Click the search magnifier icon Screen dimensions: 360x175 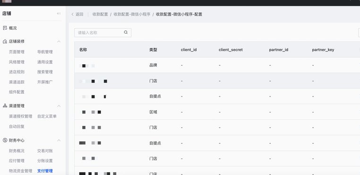click(126, 33)
